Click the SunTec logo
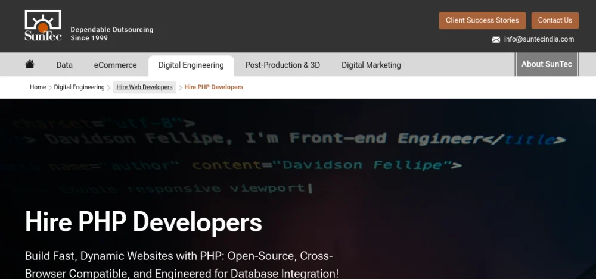 43,25
